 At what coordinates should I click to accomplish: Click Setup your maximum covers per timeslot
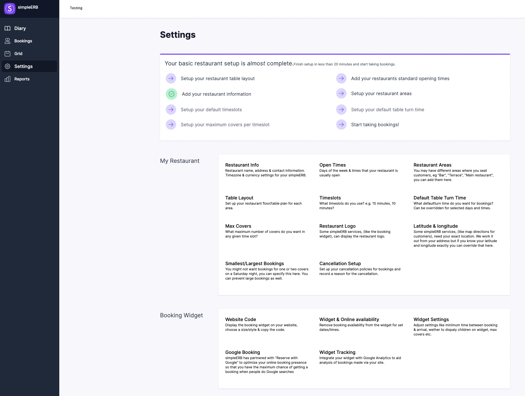(225, 125)
